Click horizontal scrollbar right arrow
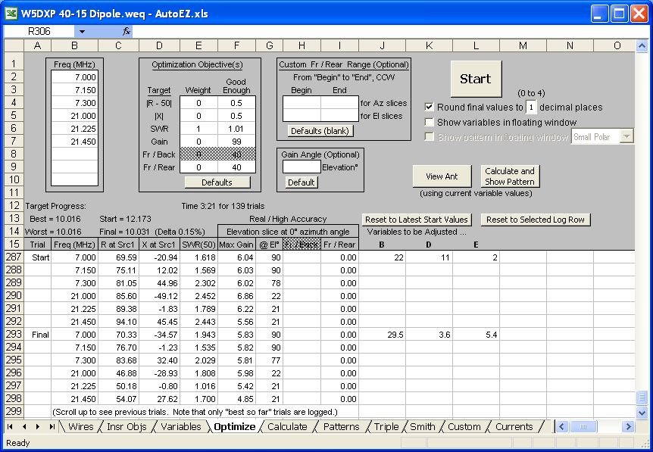 click(627, 427)
